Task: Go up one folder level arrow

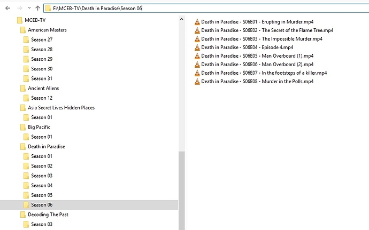Action: [x=37, y=8]
